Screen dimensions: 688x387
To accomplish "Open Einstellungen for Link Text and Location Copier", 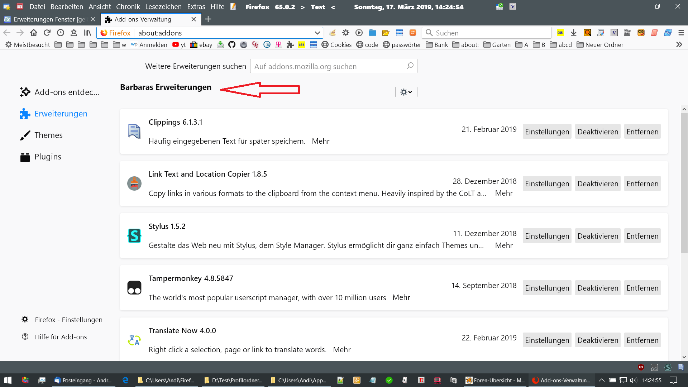I will 547,183.
